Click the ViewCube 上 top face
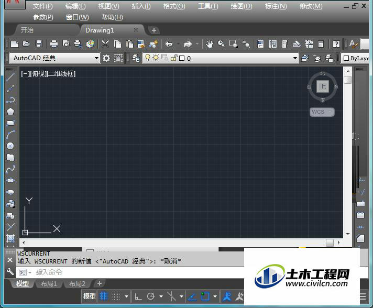 [x=323, y=86]
